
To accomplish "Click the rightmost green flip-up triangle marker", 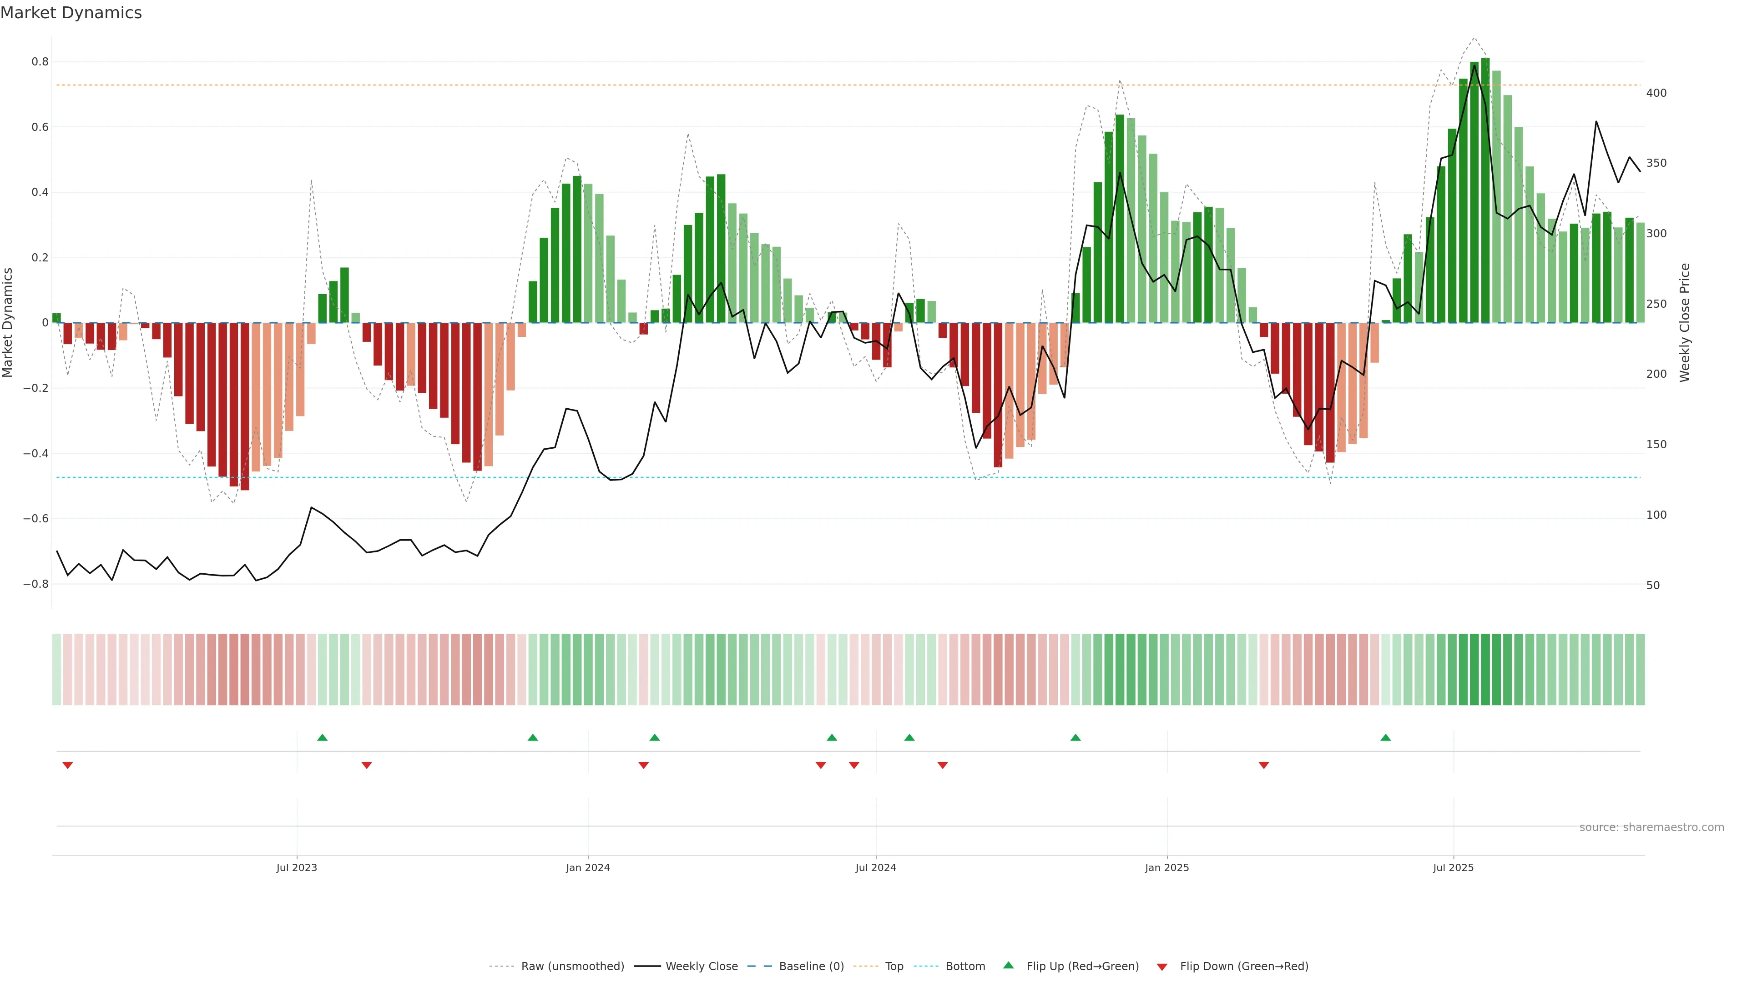I will point(1385,737).
